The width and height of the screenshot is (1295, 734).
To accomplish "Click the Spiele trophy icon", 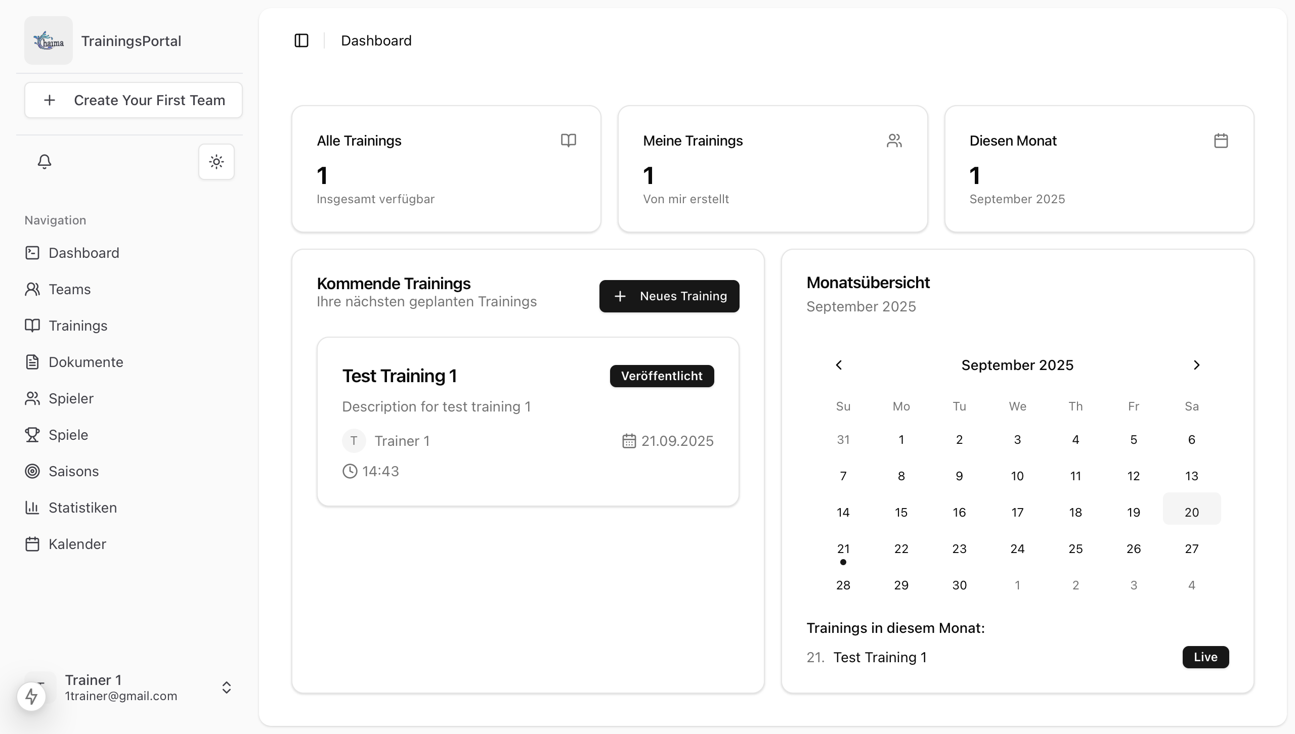I will (32, 435).
